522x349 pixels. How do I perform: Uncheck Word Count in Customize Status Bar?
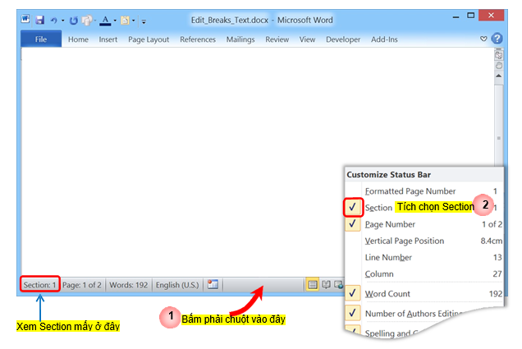[352, 293]
